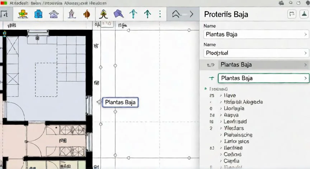Expand the 'Ilave' tree row chevron
310x169 pixels.
point(221,96)
